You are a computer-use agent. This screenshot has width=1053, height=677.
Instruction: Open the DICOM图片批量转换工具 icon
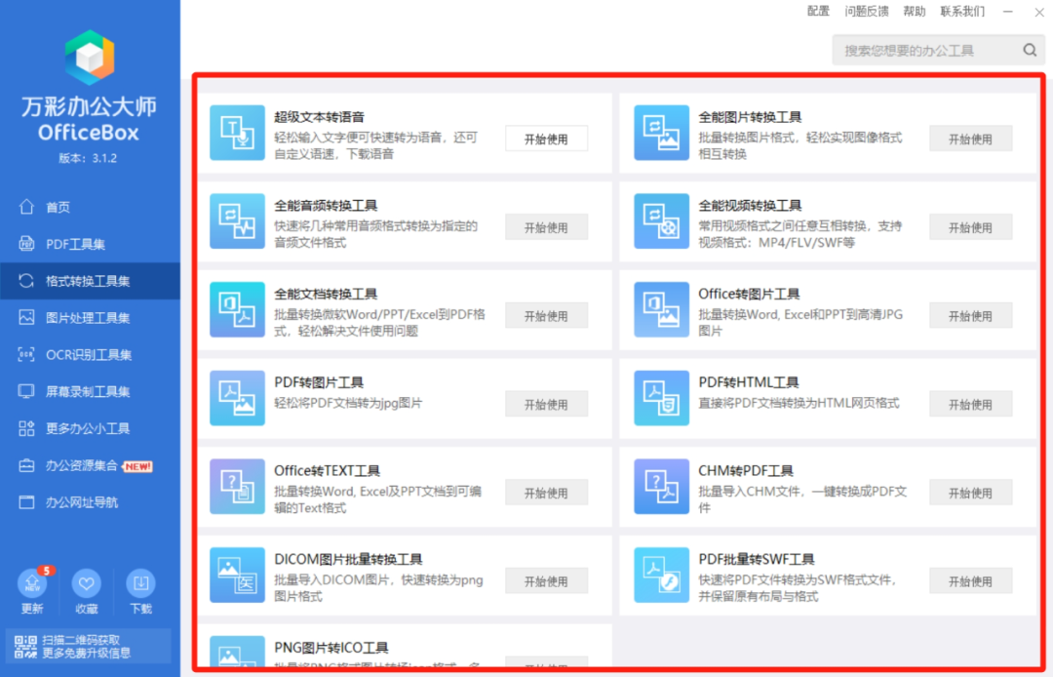[x=237, y=575]
